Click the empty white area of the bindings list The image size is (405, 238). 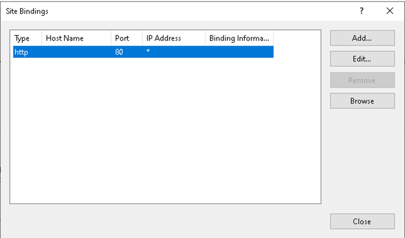164,133
